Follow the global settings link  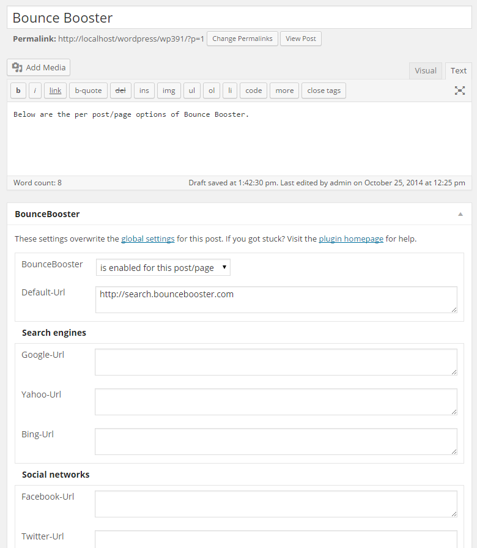coord(148,239)
